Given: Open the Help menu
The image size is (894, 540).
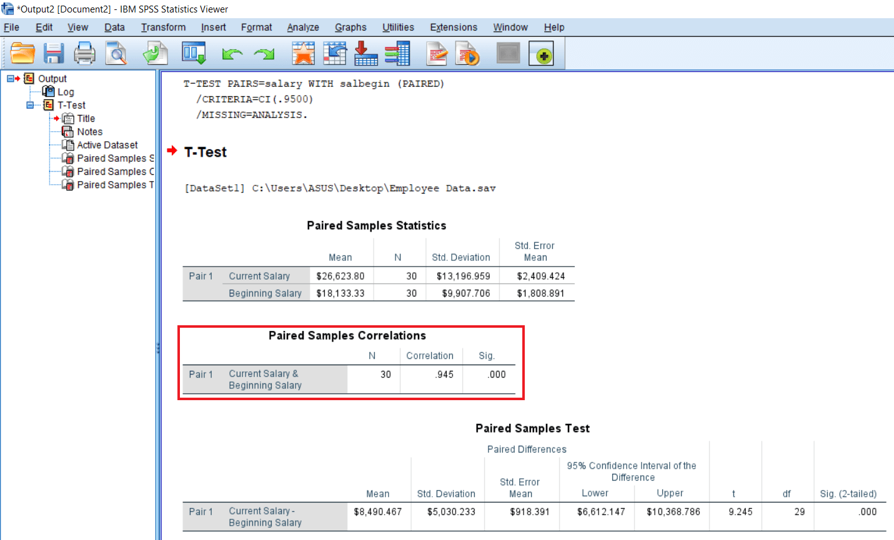Looking at the screenshot, I should [x=554, y=27].
